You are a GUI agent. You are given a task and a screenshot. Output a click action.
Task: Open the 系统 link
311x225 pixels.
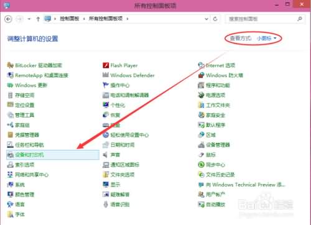click(x=20, y=185)
